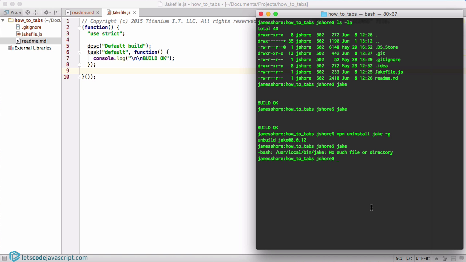Click the External Libraries icon

[x=11, y=48]
